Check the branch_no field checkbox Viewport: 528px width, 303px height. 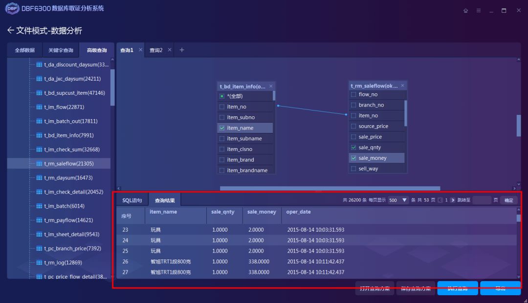pyautogui.click(x=353, y=105)
